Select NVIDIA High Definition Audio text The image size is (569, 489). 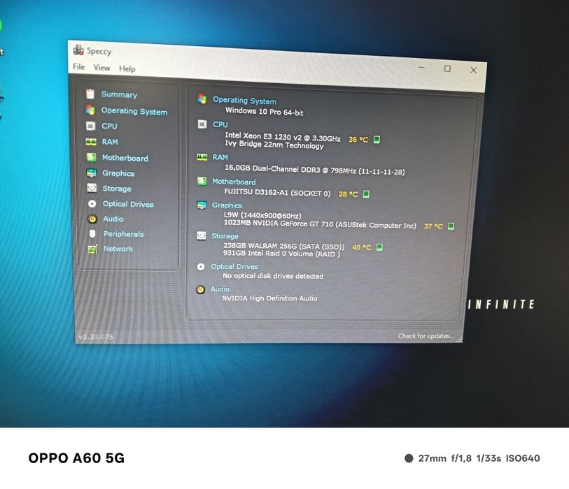(269, 298)
